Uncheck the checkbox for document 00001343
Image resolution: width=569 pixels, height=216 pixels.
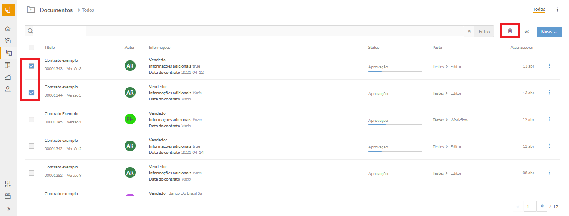pyautogui.click(x=31, y=66)
